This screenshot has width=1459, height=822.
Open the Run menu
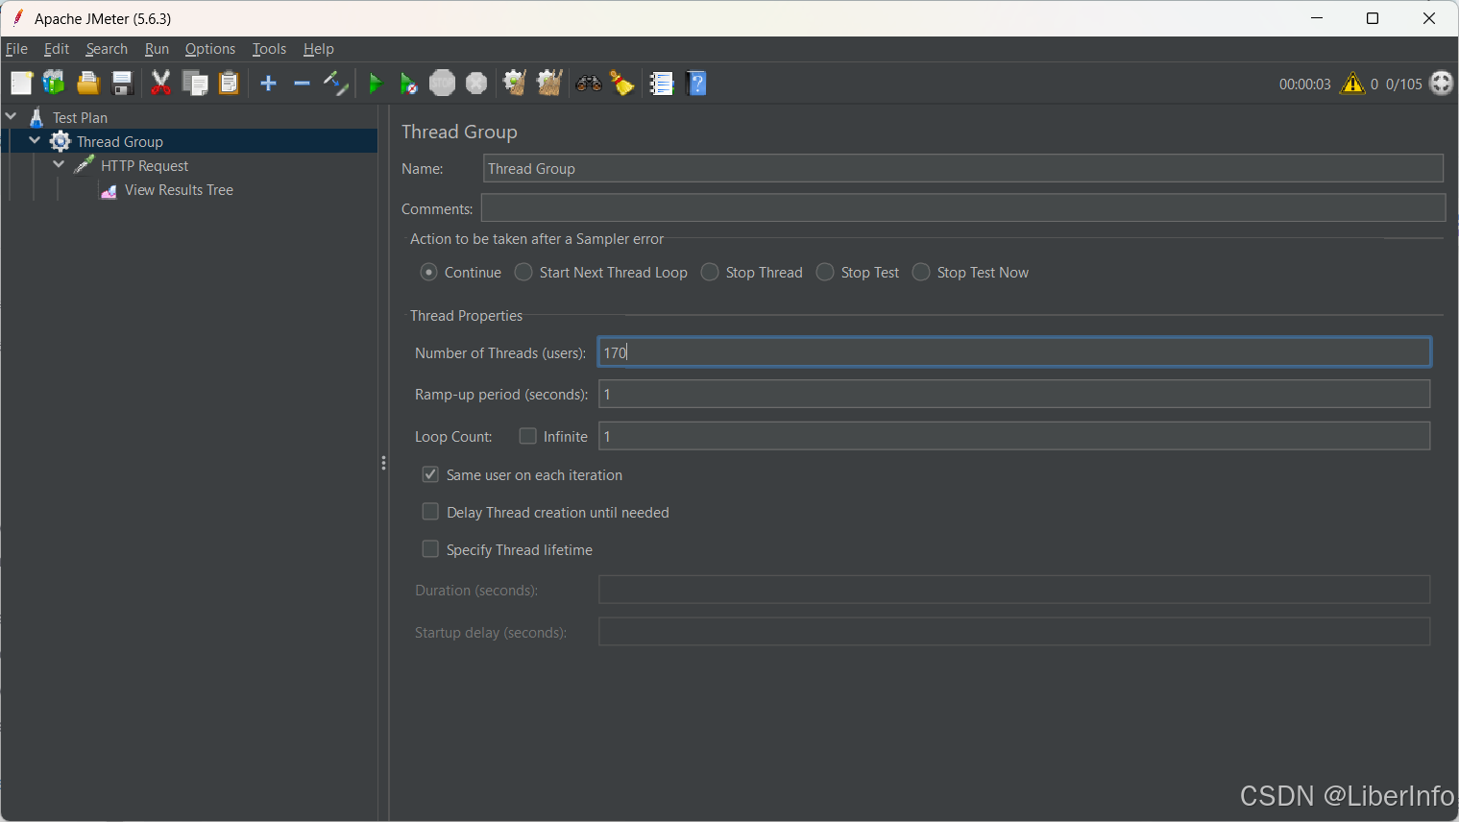pos(157,49)
